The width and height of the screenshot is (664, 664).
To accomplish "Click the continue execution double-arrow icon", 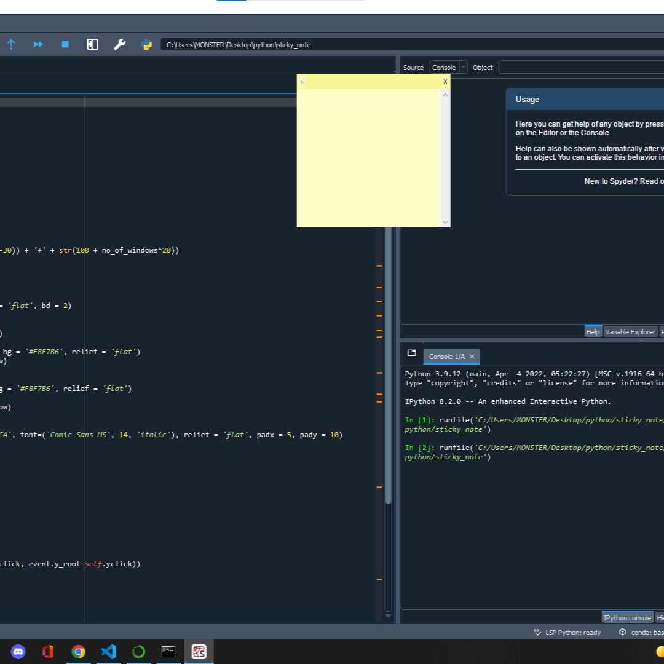I will point(38,44).
